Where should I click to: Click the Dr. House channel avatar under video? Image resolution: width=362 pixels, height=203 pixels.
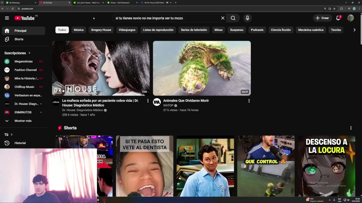click(x=56, y=102)
